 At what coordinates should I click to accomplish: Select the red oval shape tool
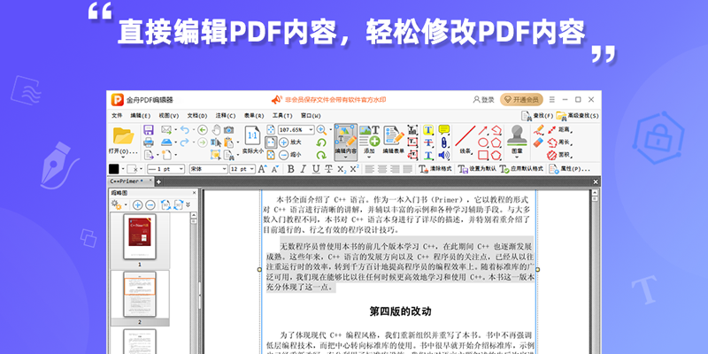[482, 142]
